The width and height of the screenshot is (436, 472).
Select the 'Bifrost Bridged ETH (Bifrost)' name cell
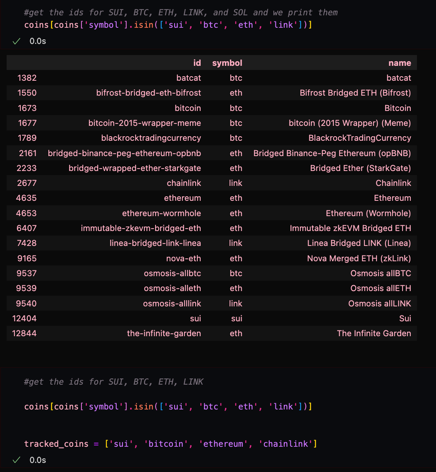pyautogui.click(x=355, y=93)
